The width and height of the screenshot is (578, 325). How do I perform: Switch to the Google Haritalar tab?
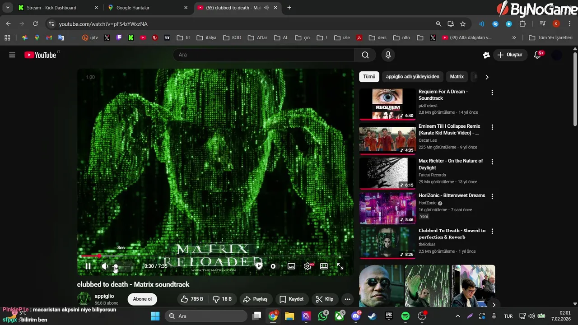148,8
